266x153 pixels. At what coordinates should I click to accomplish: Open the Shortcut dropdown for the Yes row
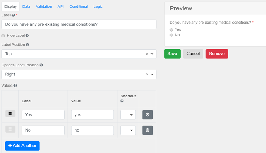tap(128, 115)
